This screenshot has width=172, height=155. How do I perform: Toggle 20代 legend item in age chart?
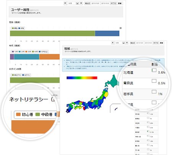coord(21,52)
